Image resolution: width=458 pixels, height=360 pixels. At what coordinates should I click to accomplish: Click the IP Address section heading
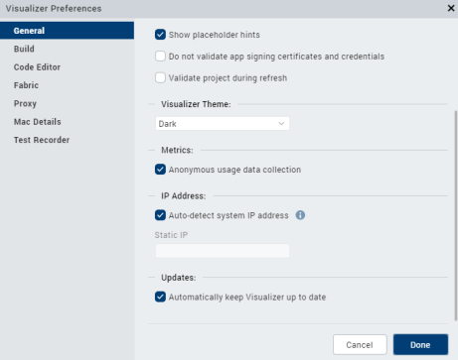tap(184, 196)
